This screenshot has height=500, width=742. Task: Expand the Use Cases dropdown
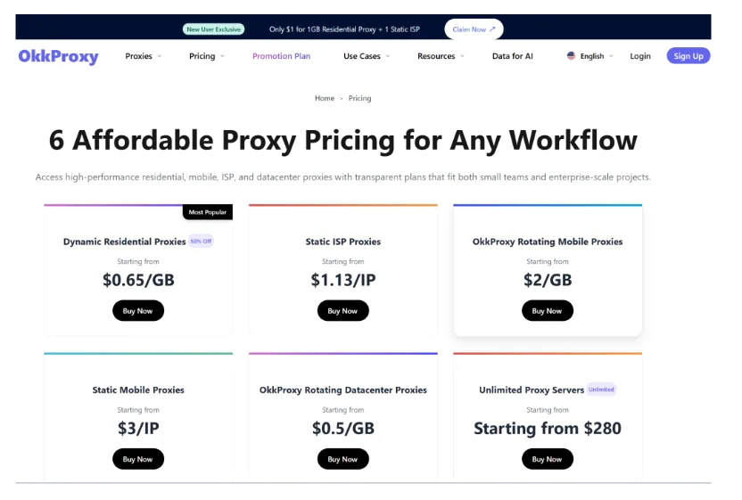pos(366,56)
